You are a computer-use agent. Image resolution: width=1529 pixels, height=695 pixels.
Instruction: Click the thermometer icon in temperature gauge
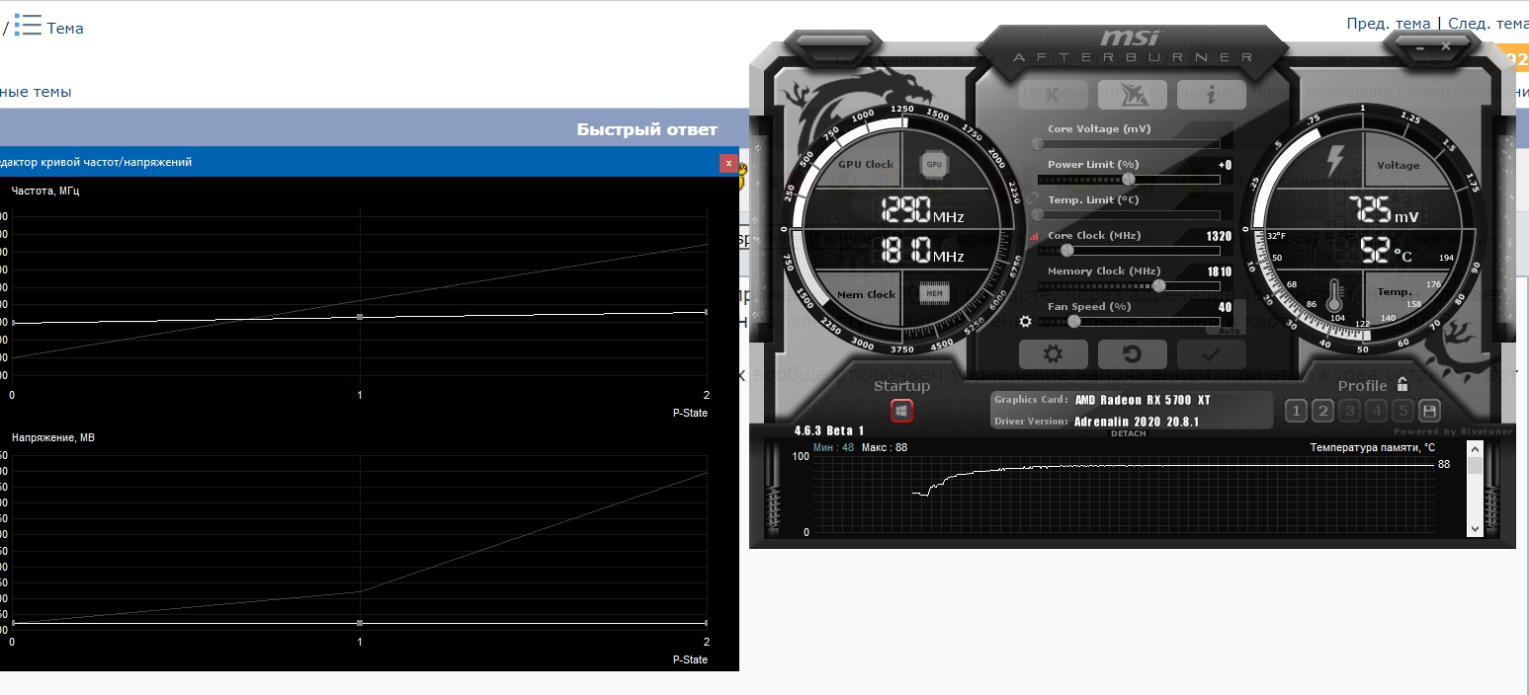point(1335,295)
